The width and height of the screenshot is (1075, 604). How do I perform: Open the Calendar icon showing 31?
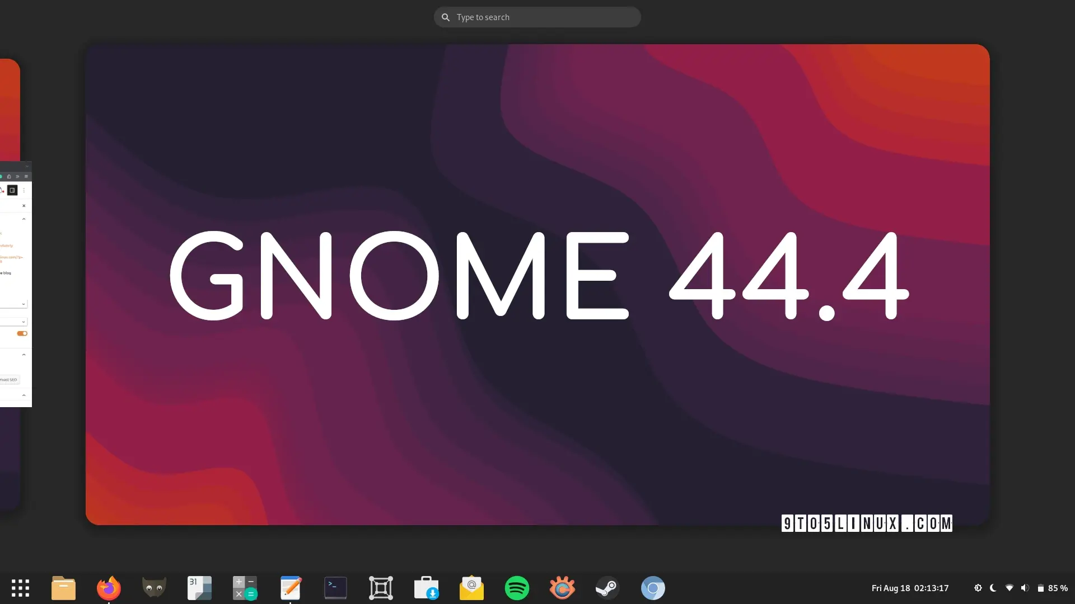click(199, 588)
